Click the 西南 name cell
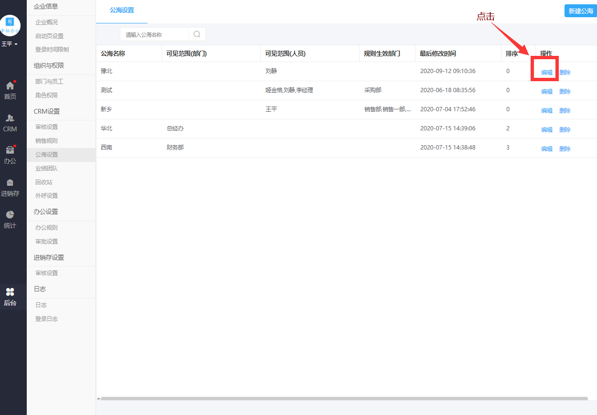This screenshot has width=597, height=415. pos(107,148)
